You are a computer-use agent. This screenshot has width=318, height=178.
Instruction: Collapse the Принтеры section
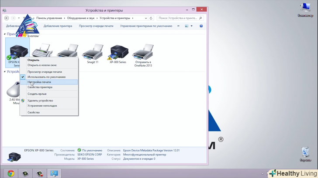(5, 34)
